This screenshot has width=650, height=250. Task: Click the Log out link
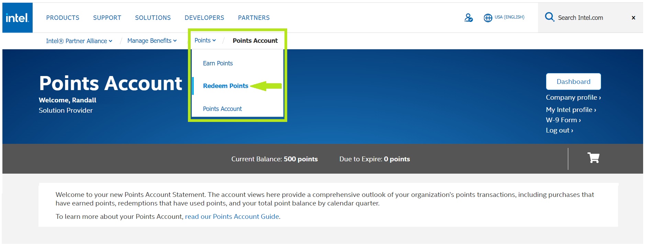tap(559, 130)
